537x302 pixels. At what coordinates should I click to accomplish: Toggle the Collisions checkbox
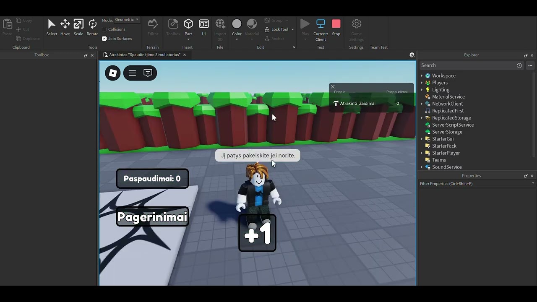click(x=104, y=29)
